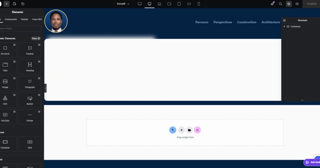
Task: Toggle the Structure layers panel icon
Action: click(289, 4)
